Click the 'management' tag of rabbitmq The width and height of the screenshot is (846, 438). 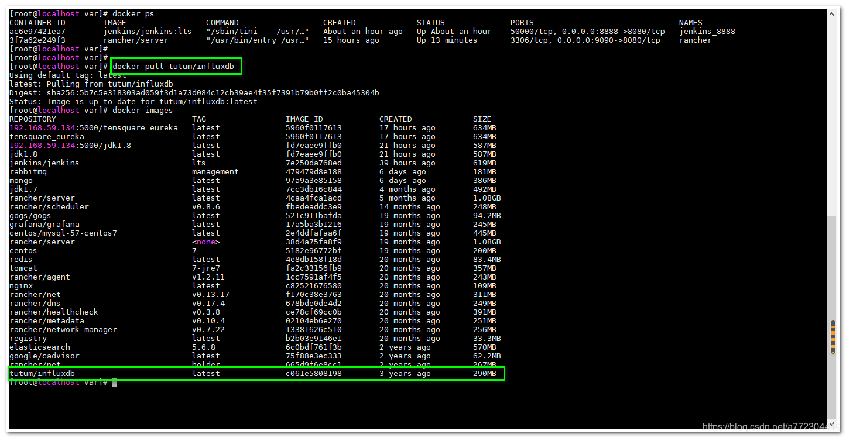point(215,172)
